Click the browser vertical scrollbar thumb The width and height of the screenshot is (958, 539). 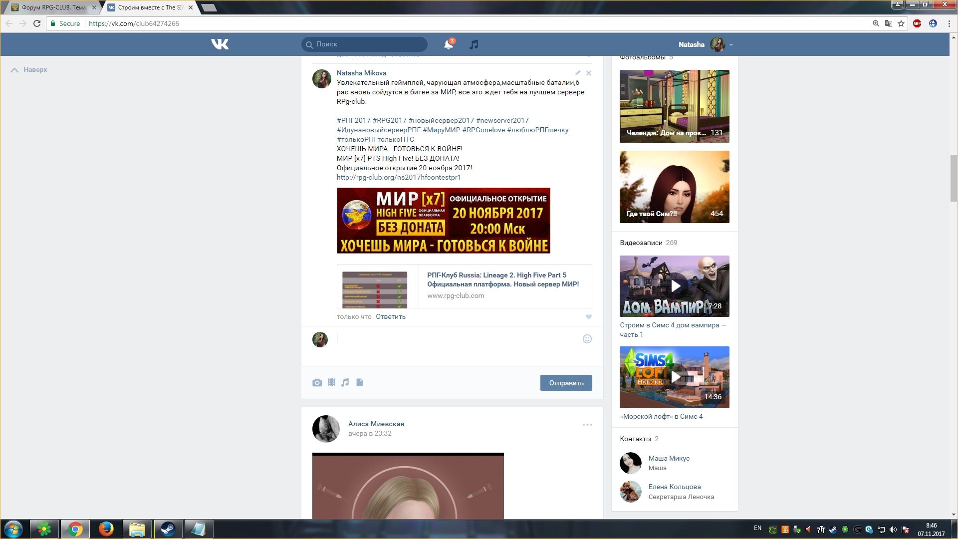point(954,178)
